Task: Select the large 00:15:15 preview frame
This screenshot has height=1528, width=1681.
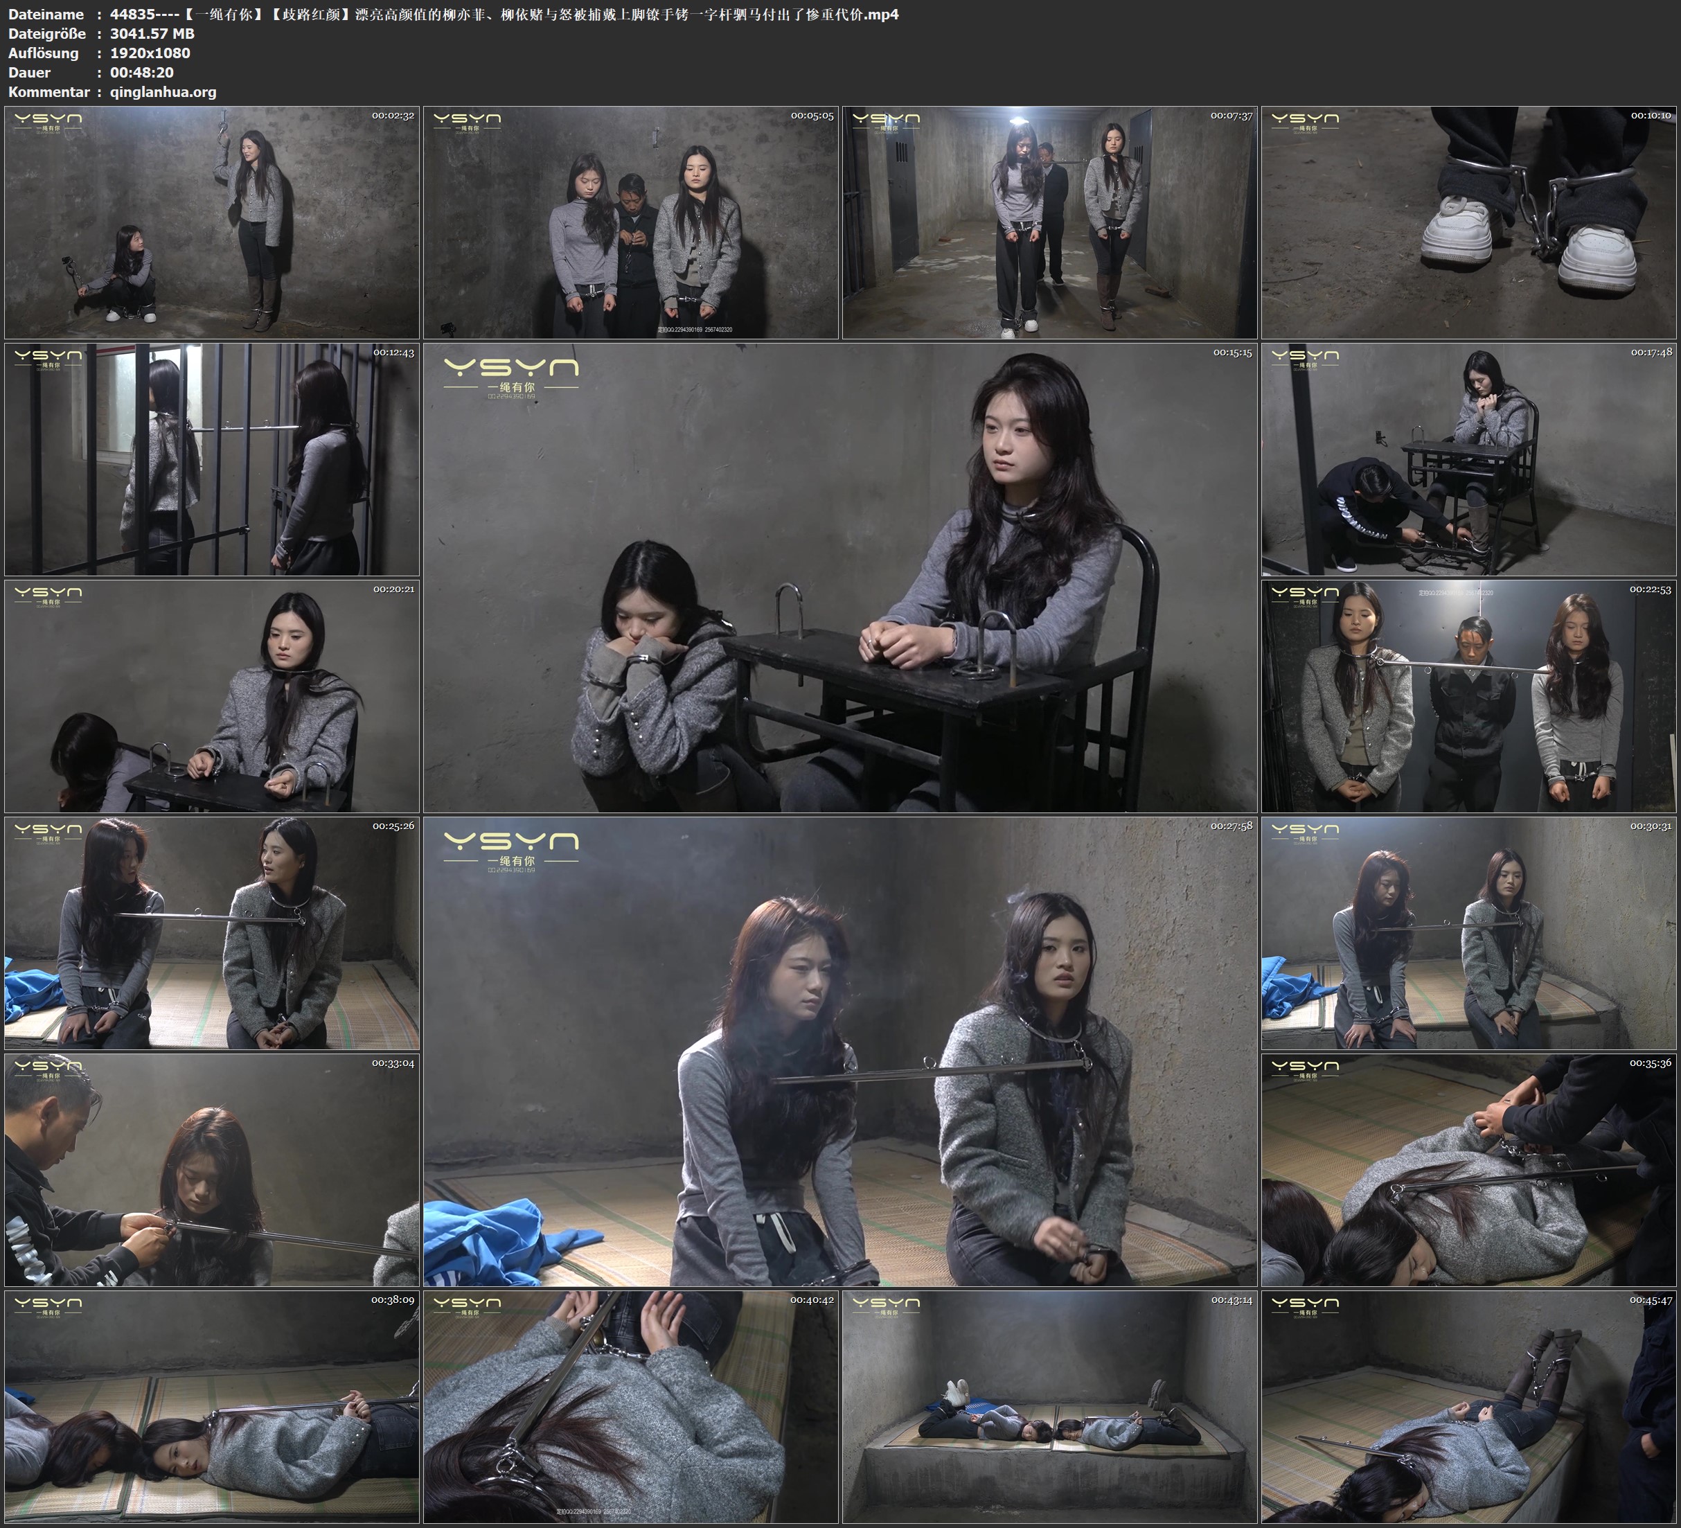Action: pyautogui.click(x=839, y=577)
